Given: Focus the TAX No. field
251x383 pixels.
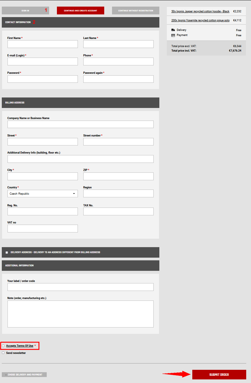Looking at the screenshot, I should (118, 211).
